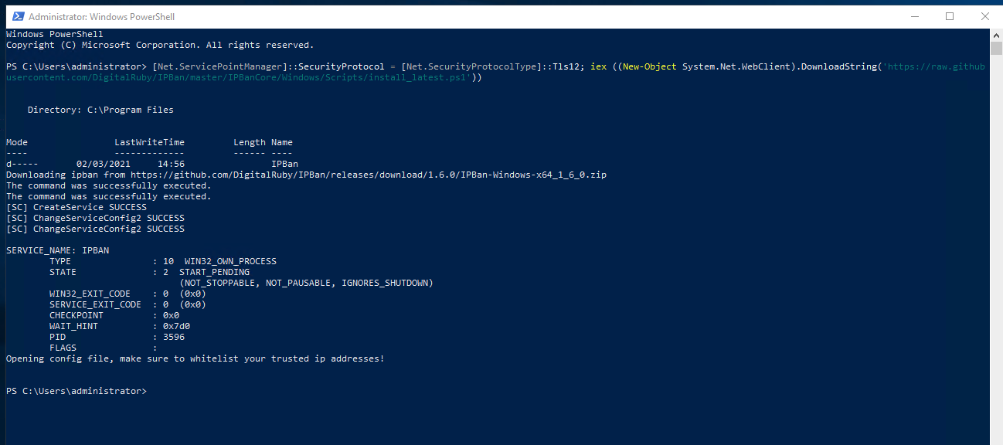Minimize the PowerShell window
This screenshot has width=1003, height=445.
[915, 16]
